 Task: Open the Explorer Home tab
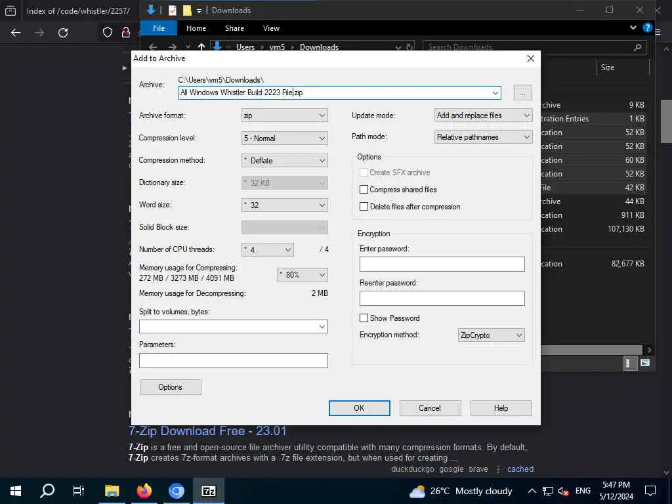(196, 28)
